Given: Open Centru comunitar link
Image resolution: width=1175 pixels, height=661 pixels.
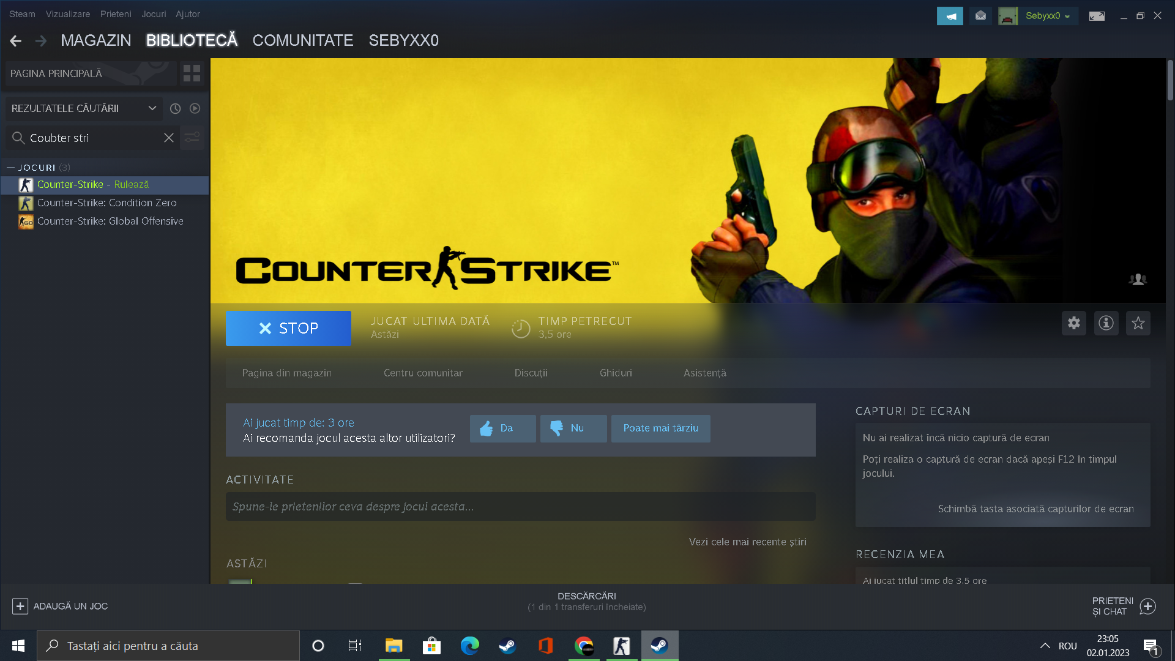Looking at the screenshot, I should 422,373.
